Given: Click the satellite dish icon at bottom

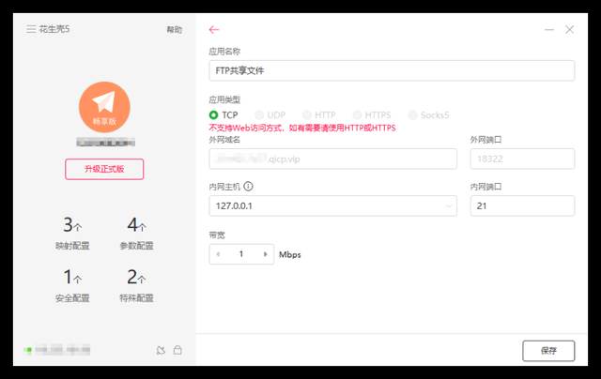Looking at the screenshot, I should click(161, 351).
